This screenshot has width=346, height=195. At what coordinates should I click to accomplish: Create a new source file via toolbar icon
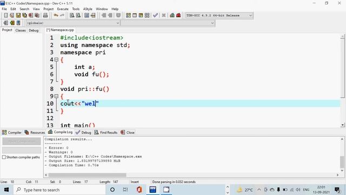coord(6,15)
